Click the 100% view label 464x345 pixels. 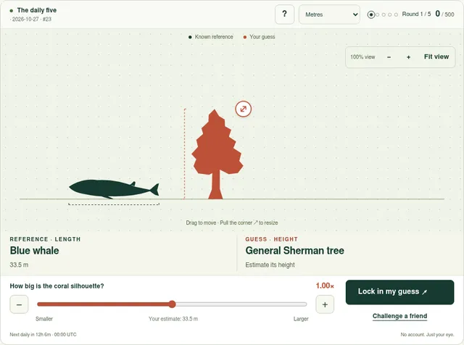click(362, 57)
